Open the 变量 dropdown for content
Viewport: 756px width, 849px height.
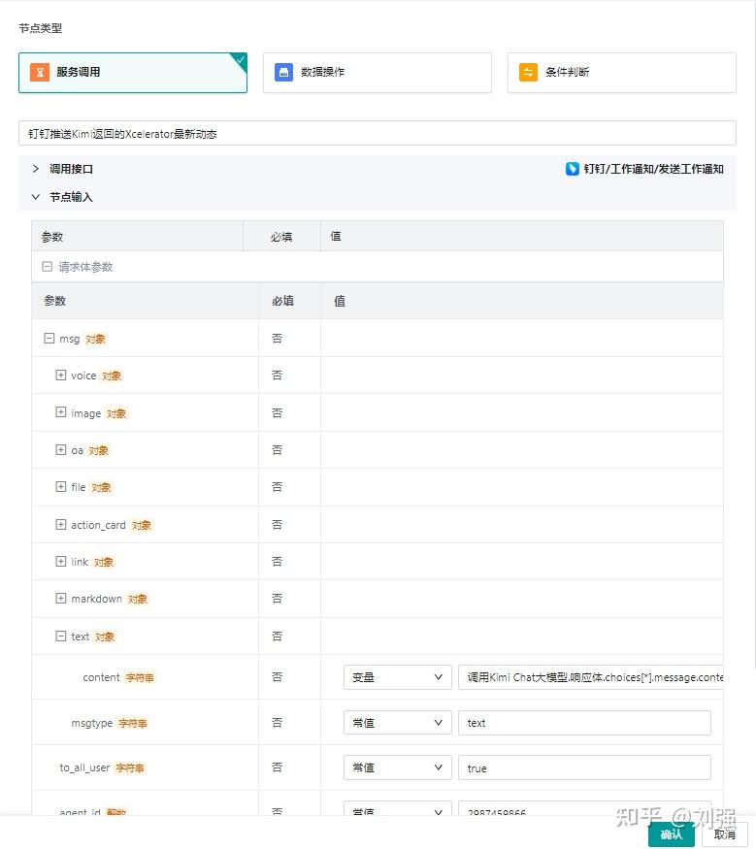[x=397, y=676]
